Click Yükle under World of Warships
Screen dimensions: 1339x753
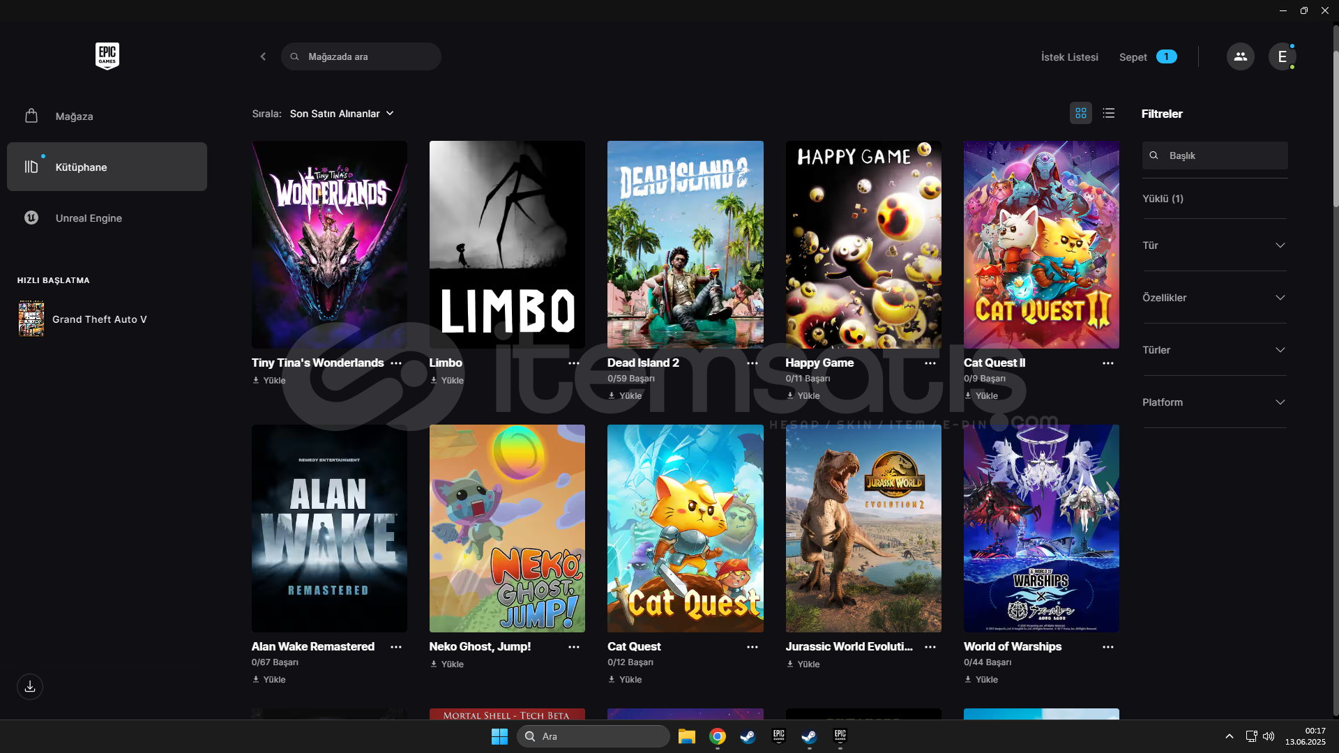click(x=981, y=680)
